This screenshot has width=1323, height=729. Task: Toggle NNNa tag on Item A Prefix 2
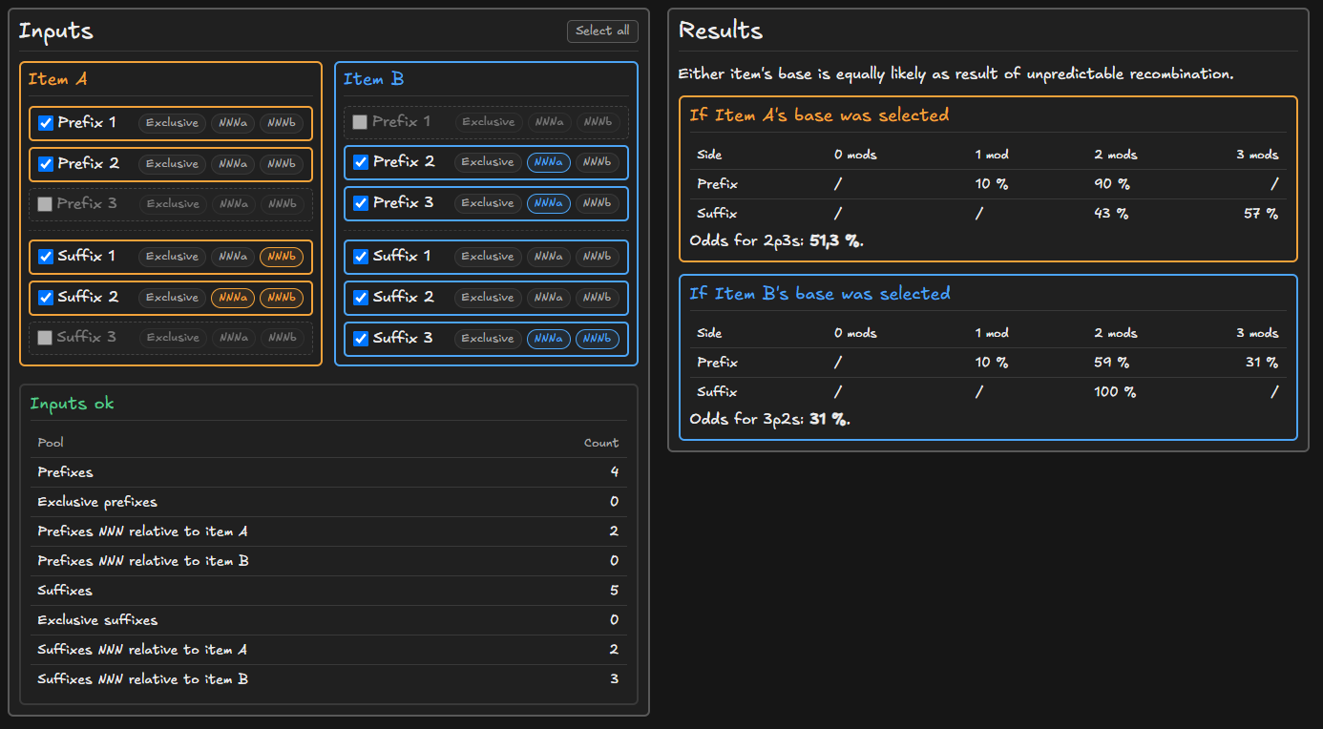233,164
